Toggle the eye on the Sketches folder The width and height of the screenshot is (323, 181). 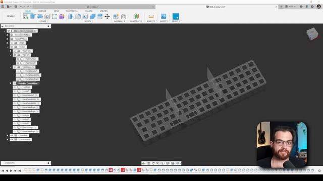(12, 135)
